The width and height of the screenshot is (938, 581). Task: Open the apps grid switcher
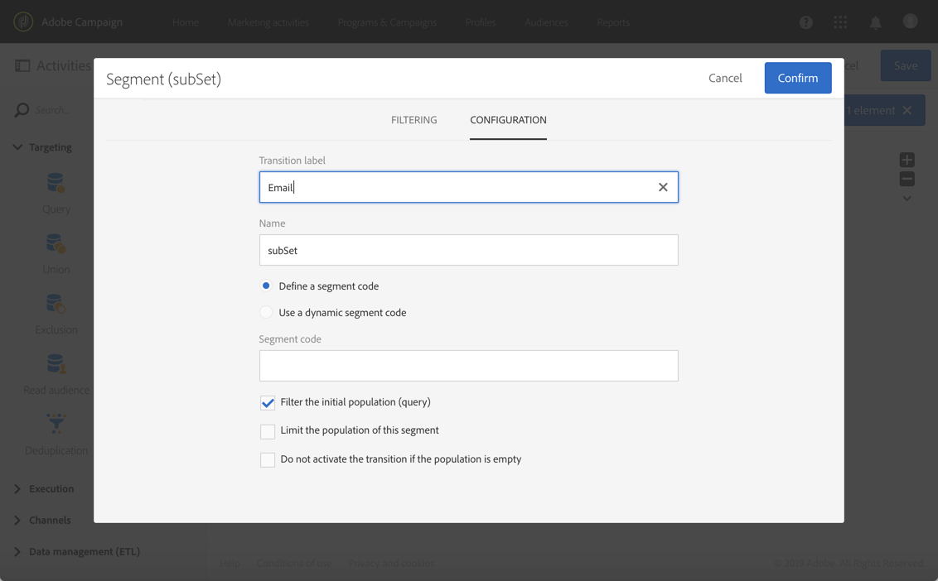click(x=840, y=22)
